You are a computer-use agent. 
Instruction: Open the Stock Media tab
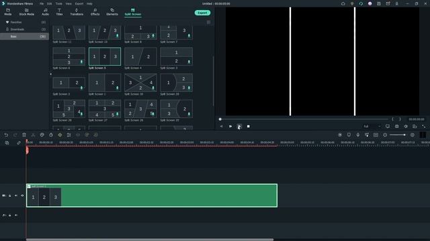[x=27, y=12]
